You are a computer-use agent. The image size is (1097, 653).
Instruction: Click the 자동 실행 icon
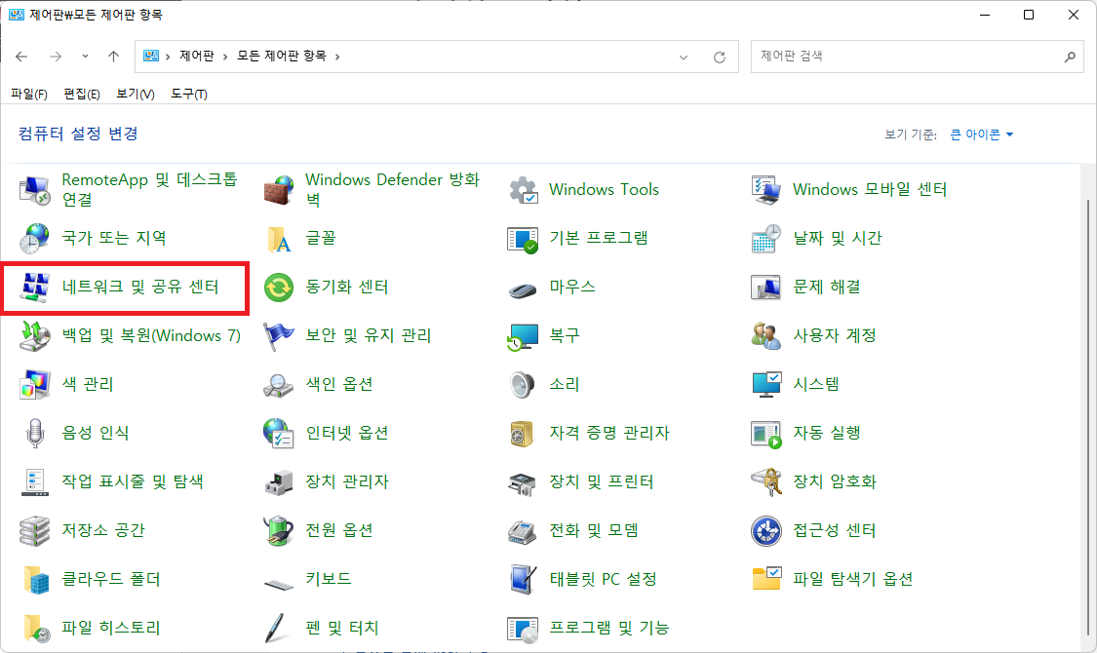pos(766,433)
